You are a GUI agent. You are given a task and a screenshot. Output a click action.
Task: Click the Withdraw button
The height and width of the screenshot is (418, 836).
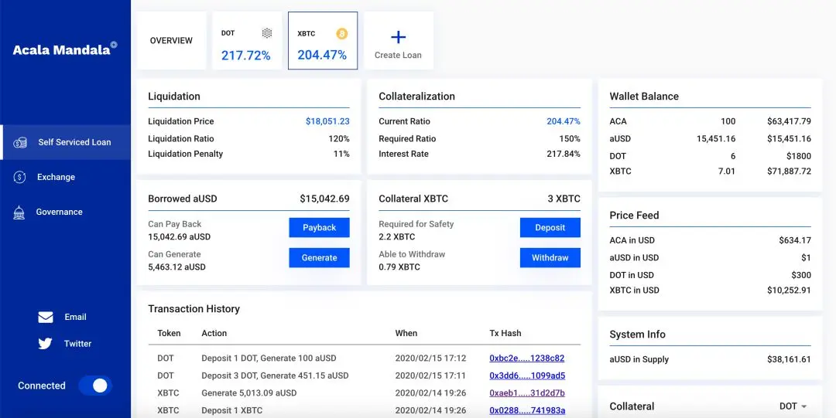click(x=550, y=258)
